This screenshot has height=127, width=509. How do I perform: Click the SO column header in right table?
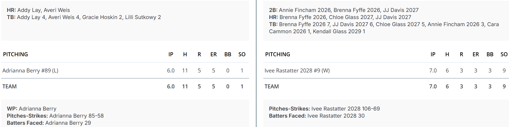click(x=504, y=54)
